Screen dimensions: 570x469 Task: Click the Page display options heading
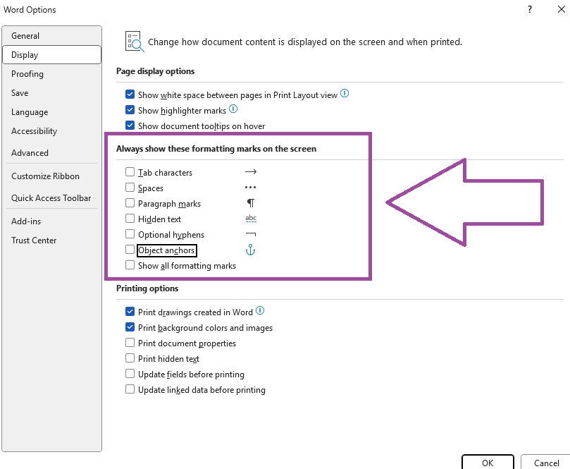click(155, 71)
